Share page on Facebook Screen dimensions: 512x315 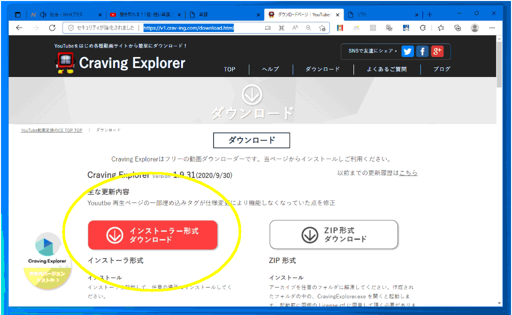coord(422,51)
